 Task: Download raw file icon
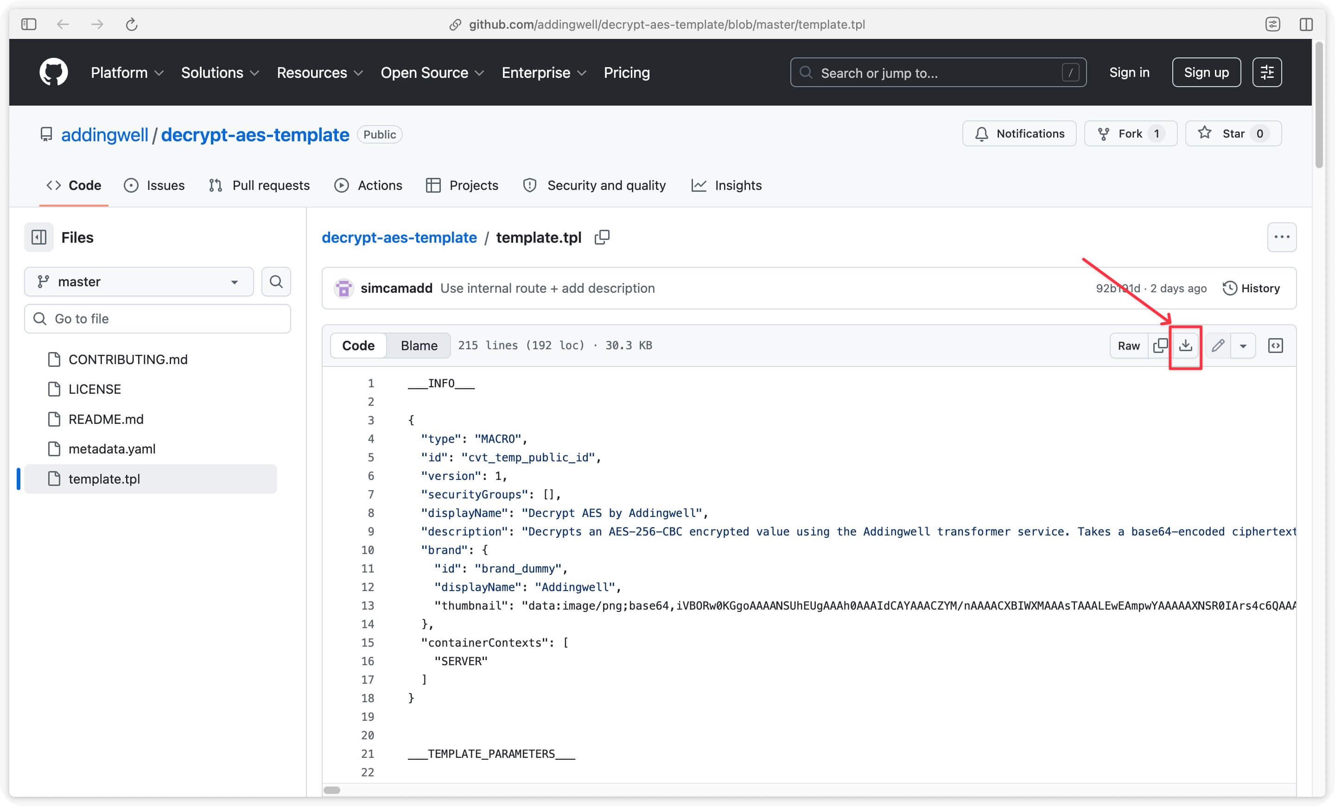click(1185, 346)
